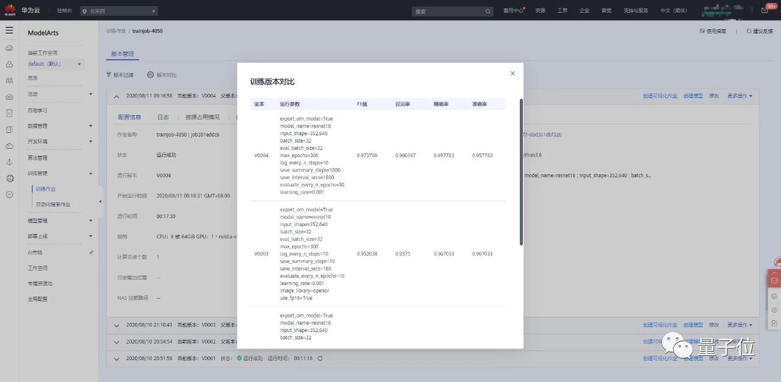This screenshot has height=382, width=781.
Task: Expand the 开发环境 sidebar section
Action: [91, 141]
